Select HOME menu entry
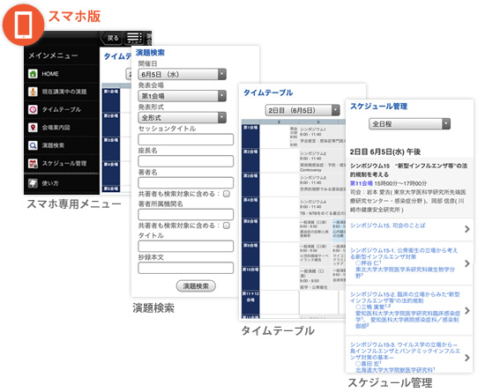This screenshot has width=485, height=392. coord(62,74)
